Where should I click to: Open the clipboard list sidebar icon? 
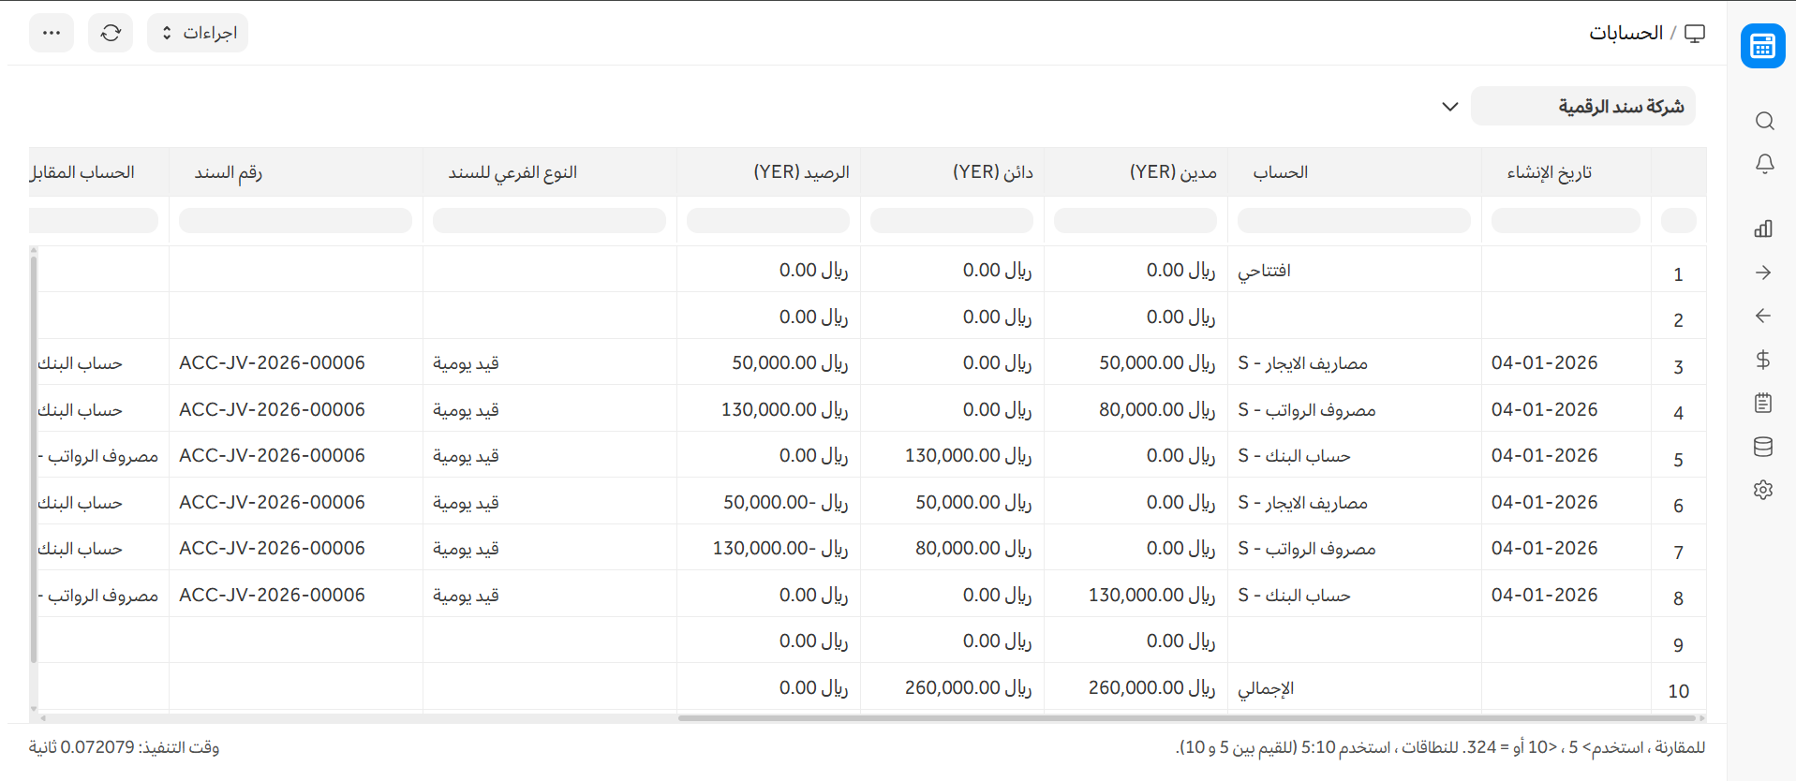pos(1763,404)
